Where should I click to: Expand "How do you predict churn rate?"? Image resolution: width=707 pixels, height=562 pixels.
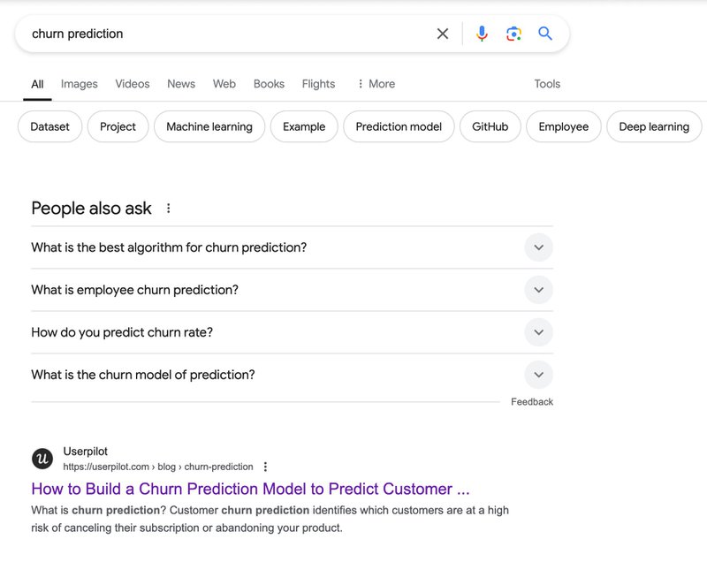538,332
